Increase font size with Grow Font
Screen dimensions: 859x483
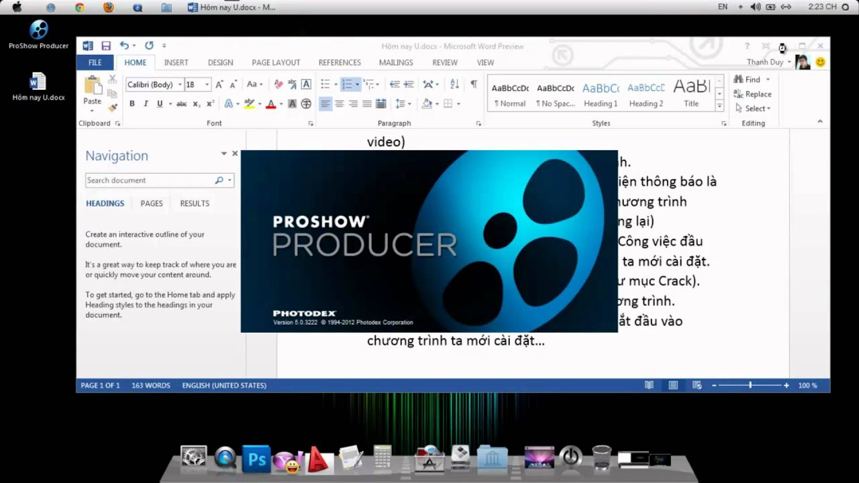pos(219,85)
